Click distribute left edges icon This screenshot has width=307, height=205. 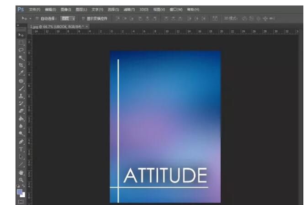(189, 19)
